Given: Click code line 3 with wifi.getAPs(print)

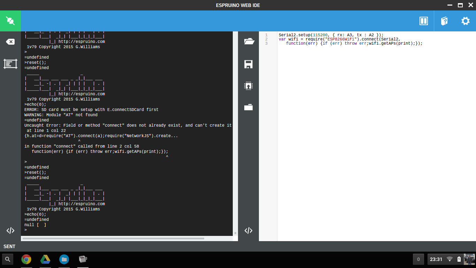Looking at the screenshot, I should 354,43.
